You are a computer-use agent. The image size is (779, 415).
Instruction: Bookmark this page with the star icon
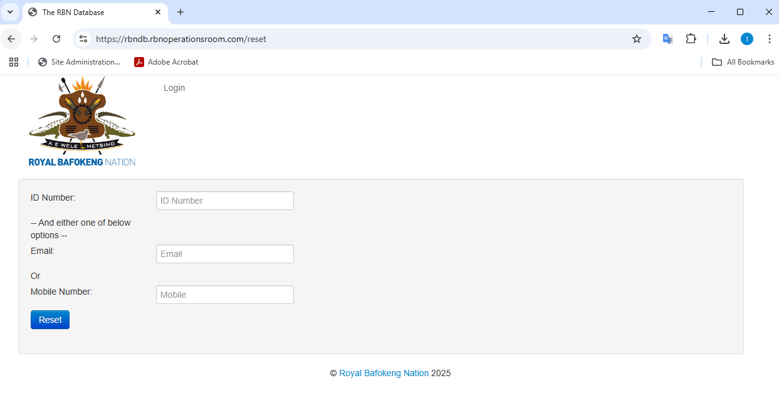tap(637, 39)
